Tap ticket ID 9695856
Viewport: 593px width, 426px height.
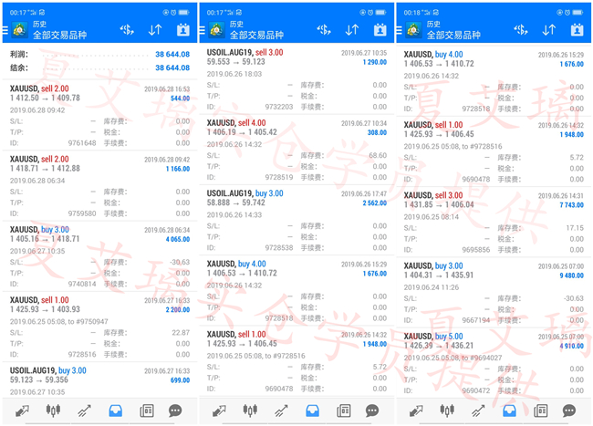[x=476, y=250]
